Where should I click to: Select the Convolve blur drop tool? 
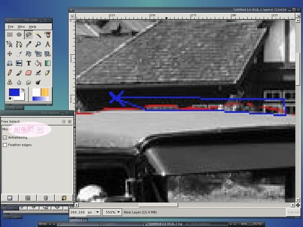pyautogui.click(x=19, y=82)
